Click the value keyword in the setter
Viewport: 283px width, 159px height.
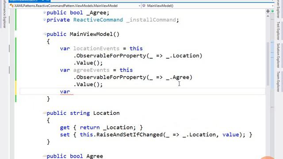click(231, 135)
